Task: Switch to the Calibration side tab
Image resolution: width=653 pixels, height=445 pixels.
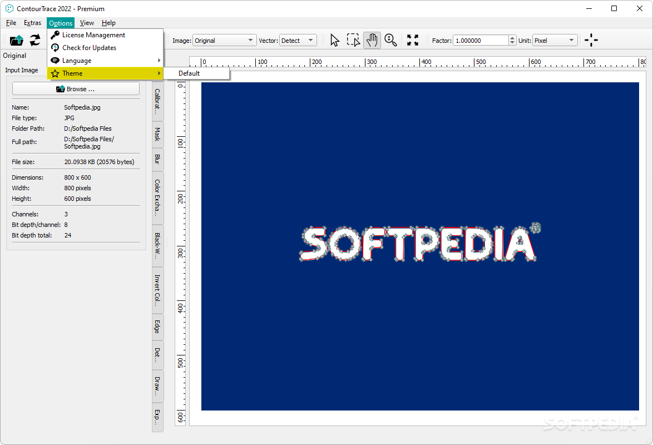Action: pos(157,101)
